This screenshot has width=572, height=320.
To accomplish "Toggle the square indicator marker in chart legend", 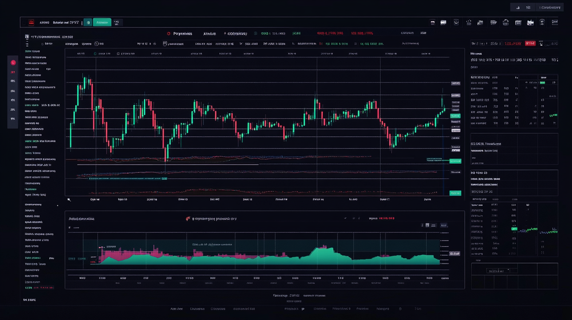I will click(118, 54).
